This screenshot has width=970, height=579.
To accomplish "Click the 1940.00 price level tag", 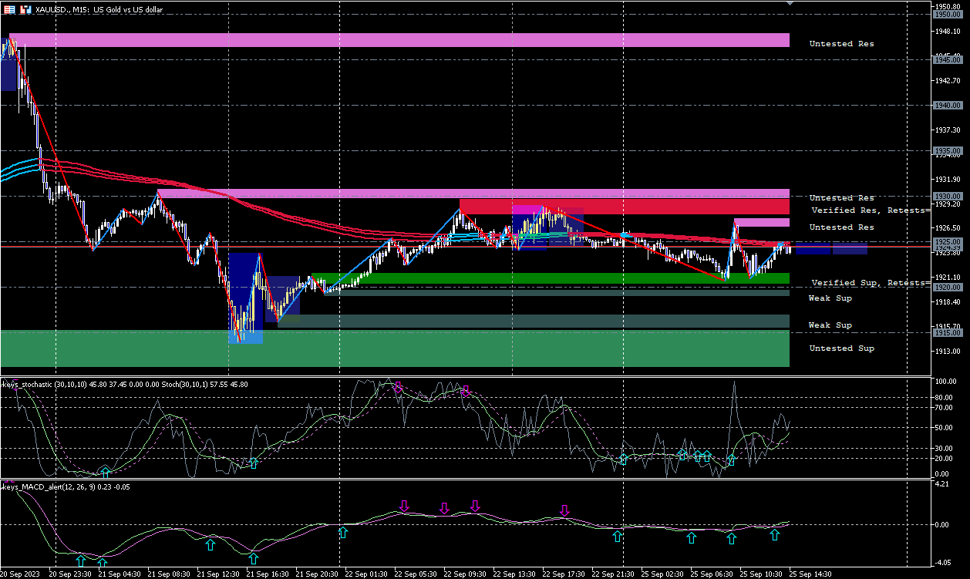I will point(946,105).
